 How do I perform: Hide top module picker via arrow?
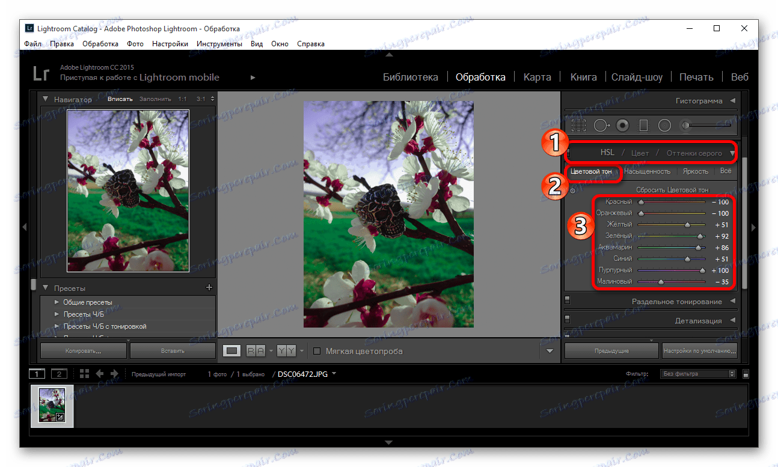pyautogui.click(x=389, y=55)
